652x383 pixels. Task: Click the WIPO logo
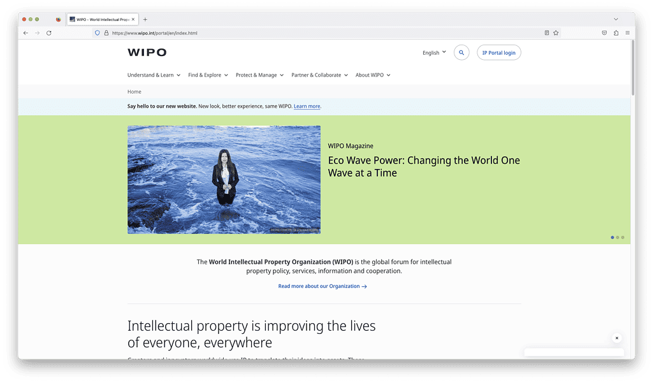147,52
